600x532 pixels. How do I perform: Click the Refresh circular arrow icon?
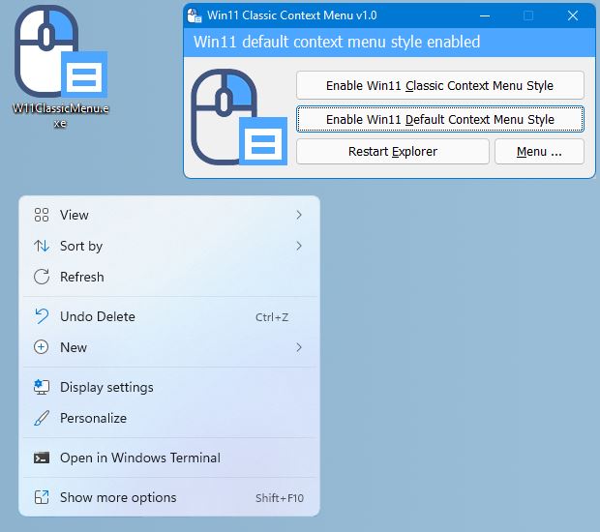coord(42,277)
